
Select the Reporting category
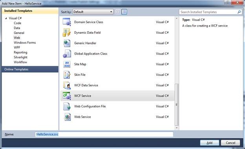click(x=20, y=52)
